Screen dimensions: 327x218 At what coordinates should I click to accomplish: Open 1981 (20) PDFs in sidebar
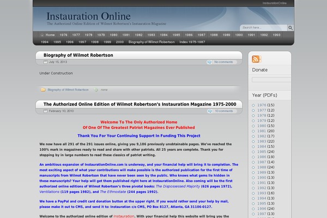click(266, 131)
